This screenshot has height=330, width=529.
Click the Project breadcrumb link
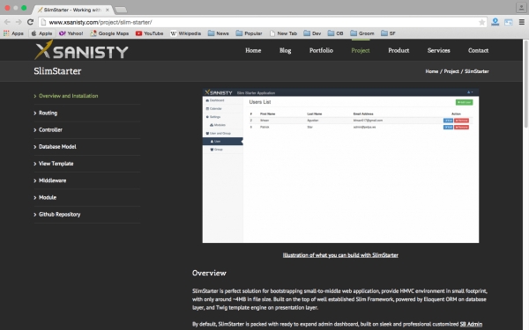click(451, 71)
